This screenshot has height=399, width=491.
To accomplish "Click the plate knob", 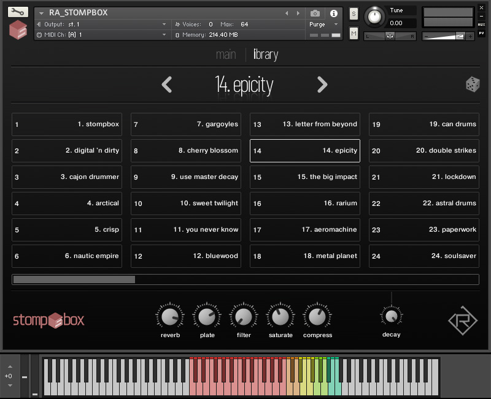I will pyautogui.click(x=207, y=317).
